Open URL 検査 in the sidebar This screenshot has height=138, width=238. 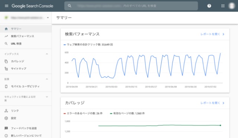[x=26, y=44]
